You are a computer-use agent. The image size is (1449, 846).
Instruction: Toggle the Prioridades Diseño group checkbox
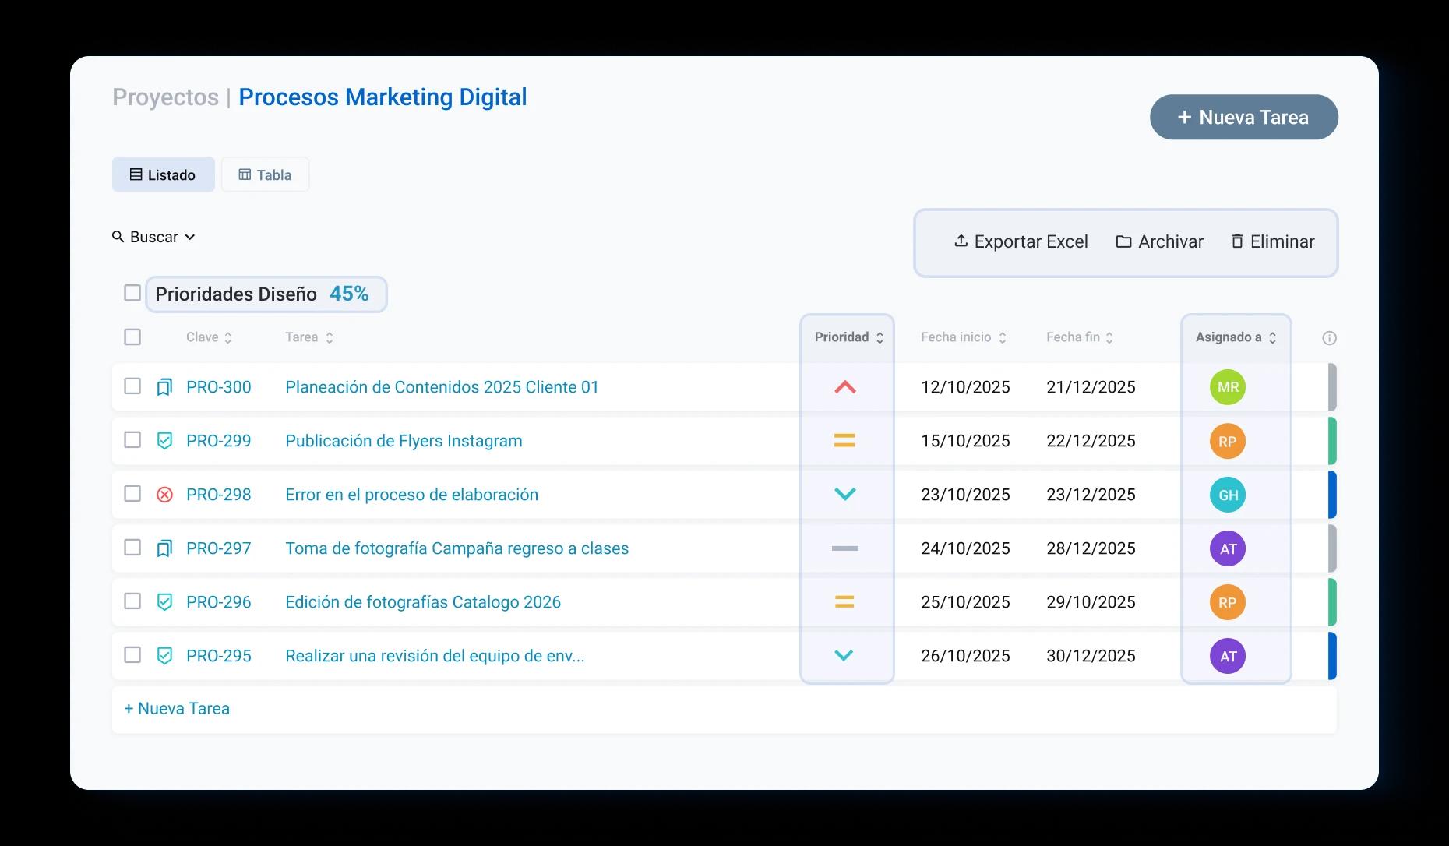pyautogui.click(x=132, y=293)
